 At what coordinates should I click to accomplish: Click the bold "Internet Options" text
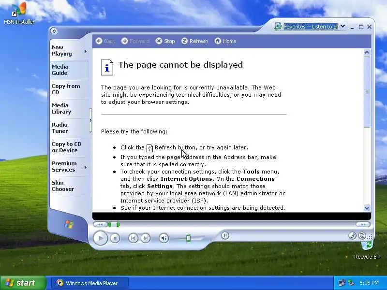point(186,179)
